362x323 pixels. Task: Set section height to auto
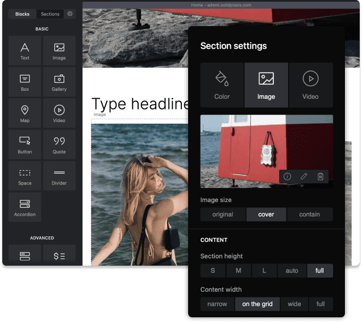[x=292, y=270]
